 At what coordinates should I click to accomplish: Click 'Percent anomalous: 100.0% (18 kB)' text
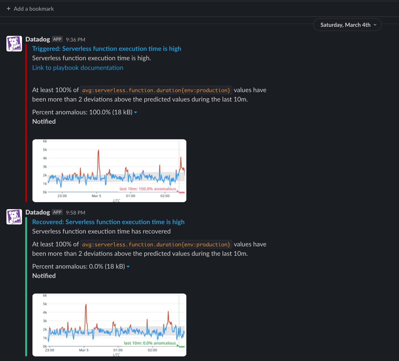coord(82,112)
